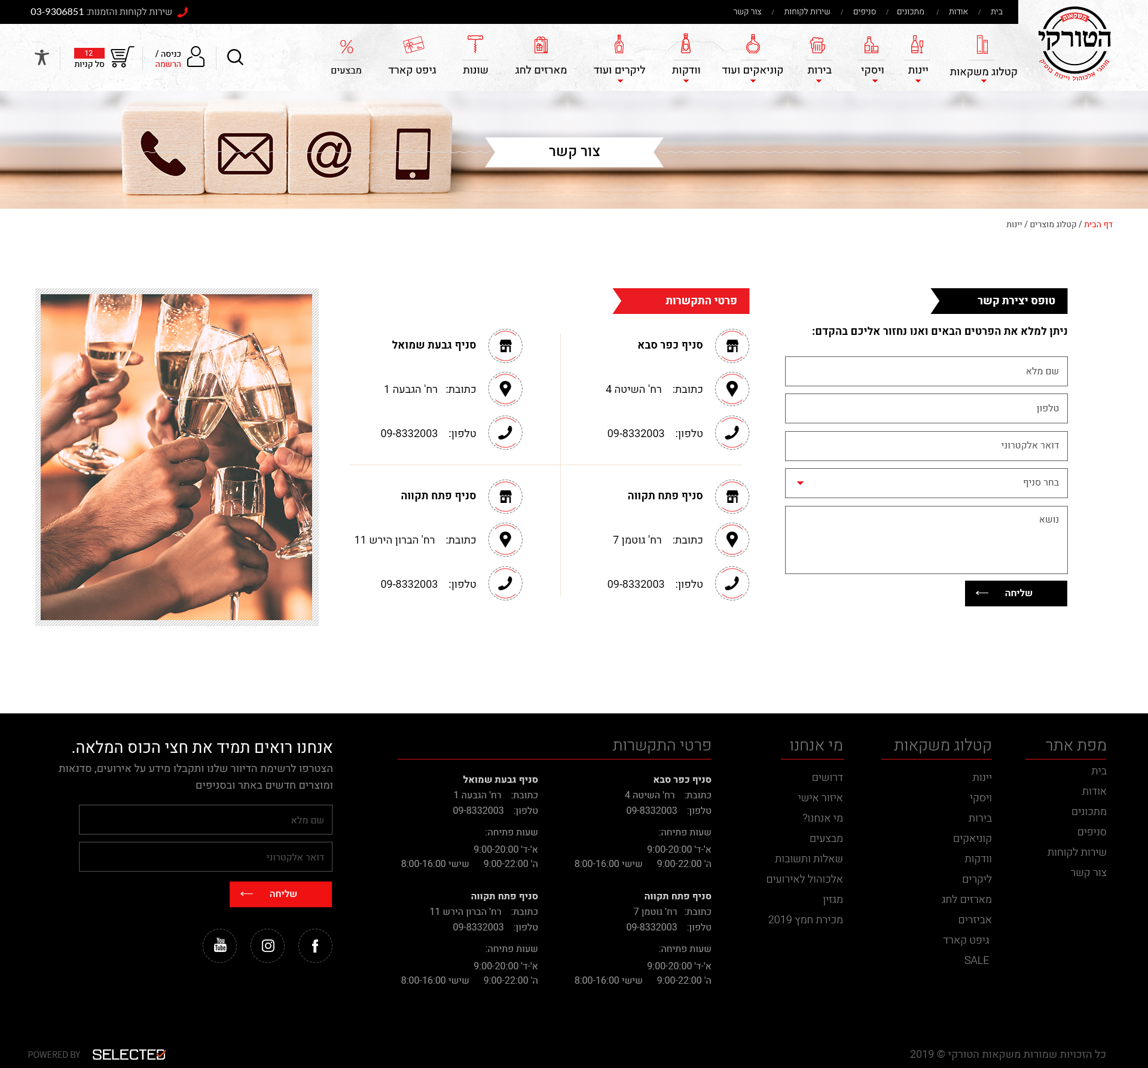Open the Instagram icon in footer
1148x1068 pixels.
268,945
